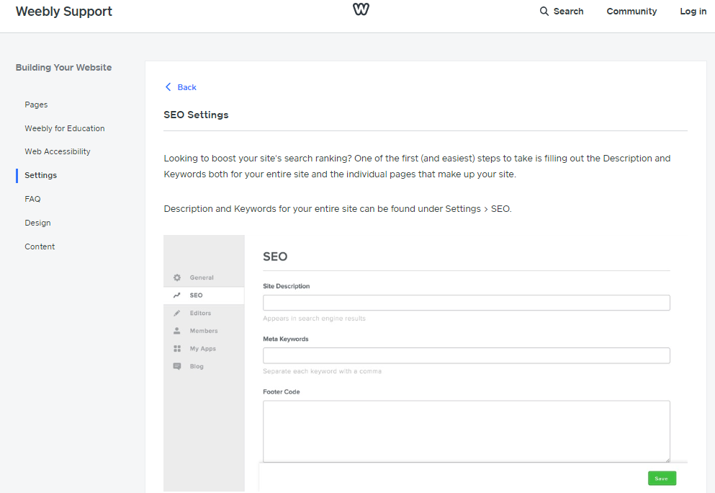The width and height of the screenshot is (715, 493).
Task: Click the Meta Keywords label
Action: pos(285,339)
